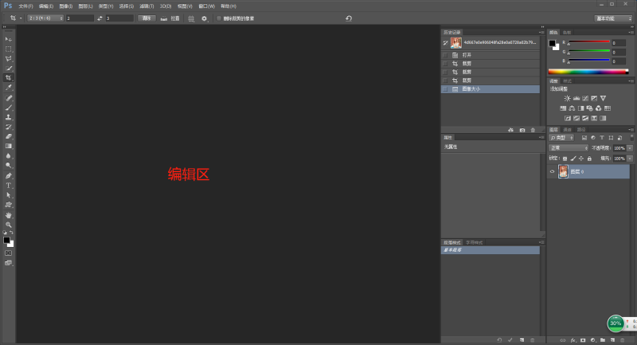Image resolution: width=637 pixels, height=345 pixels.
Task: Select the Hand tool
Action: tap(9, 215)
